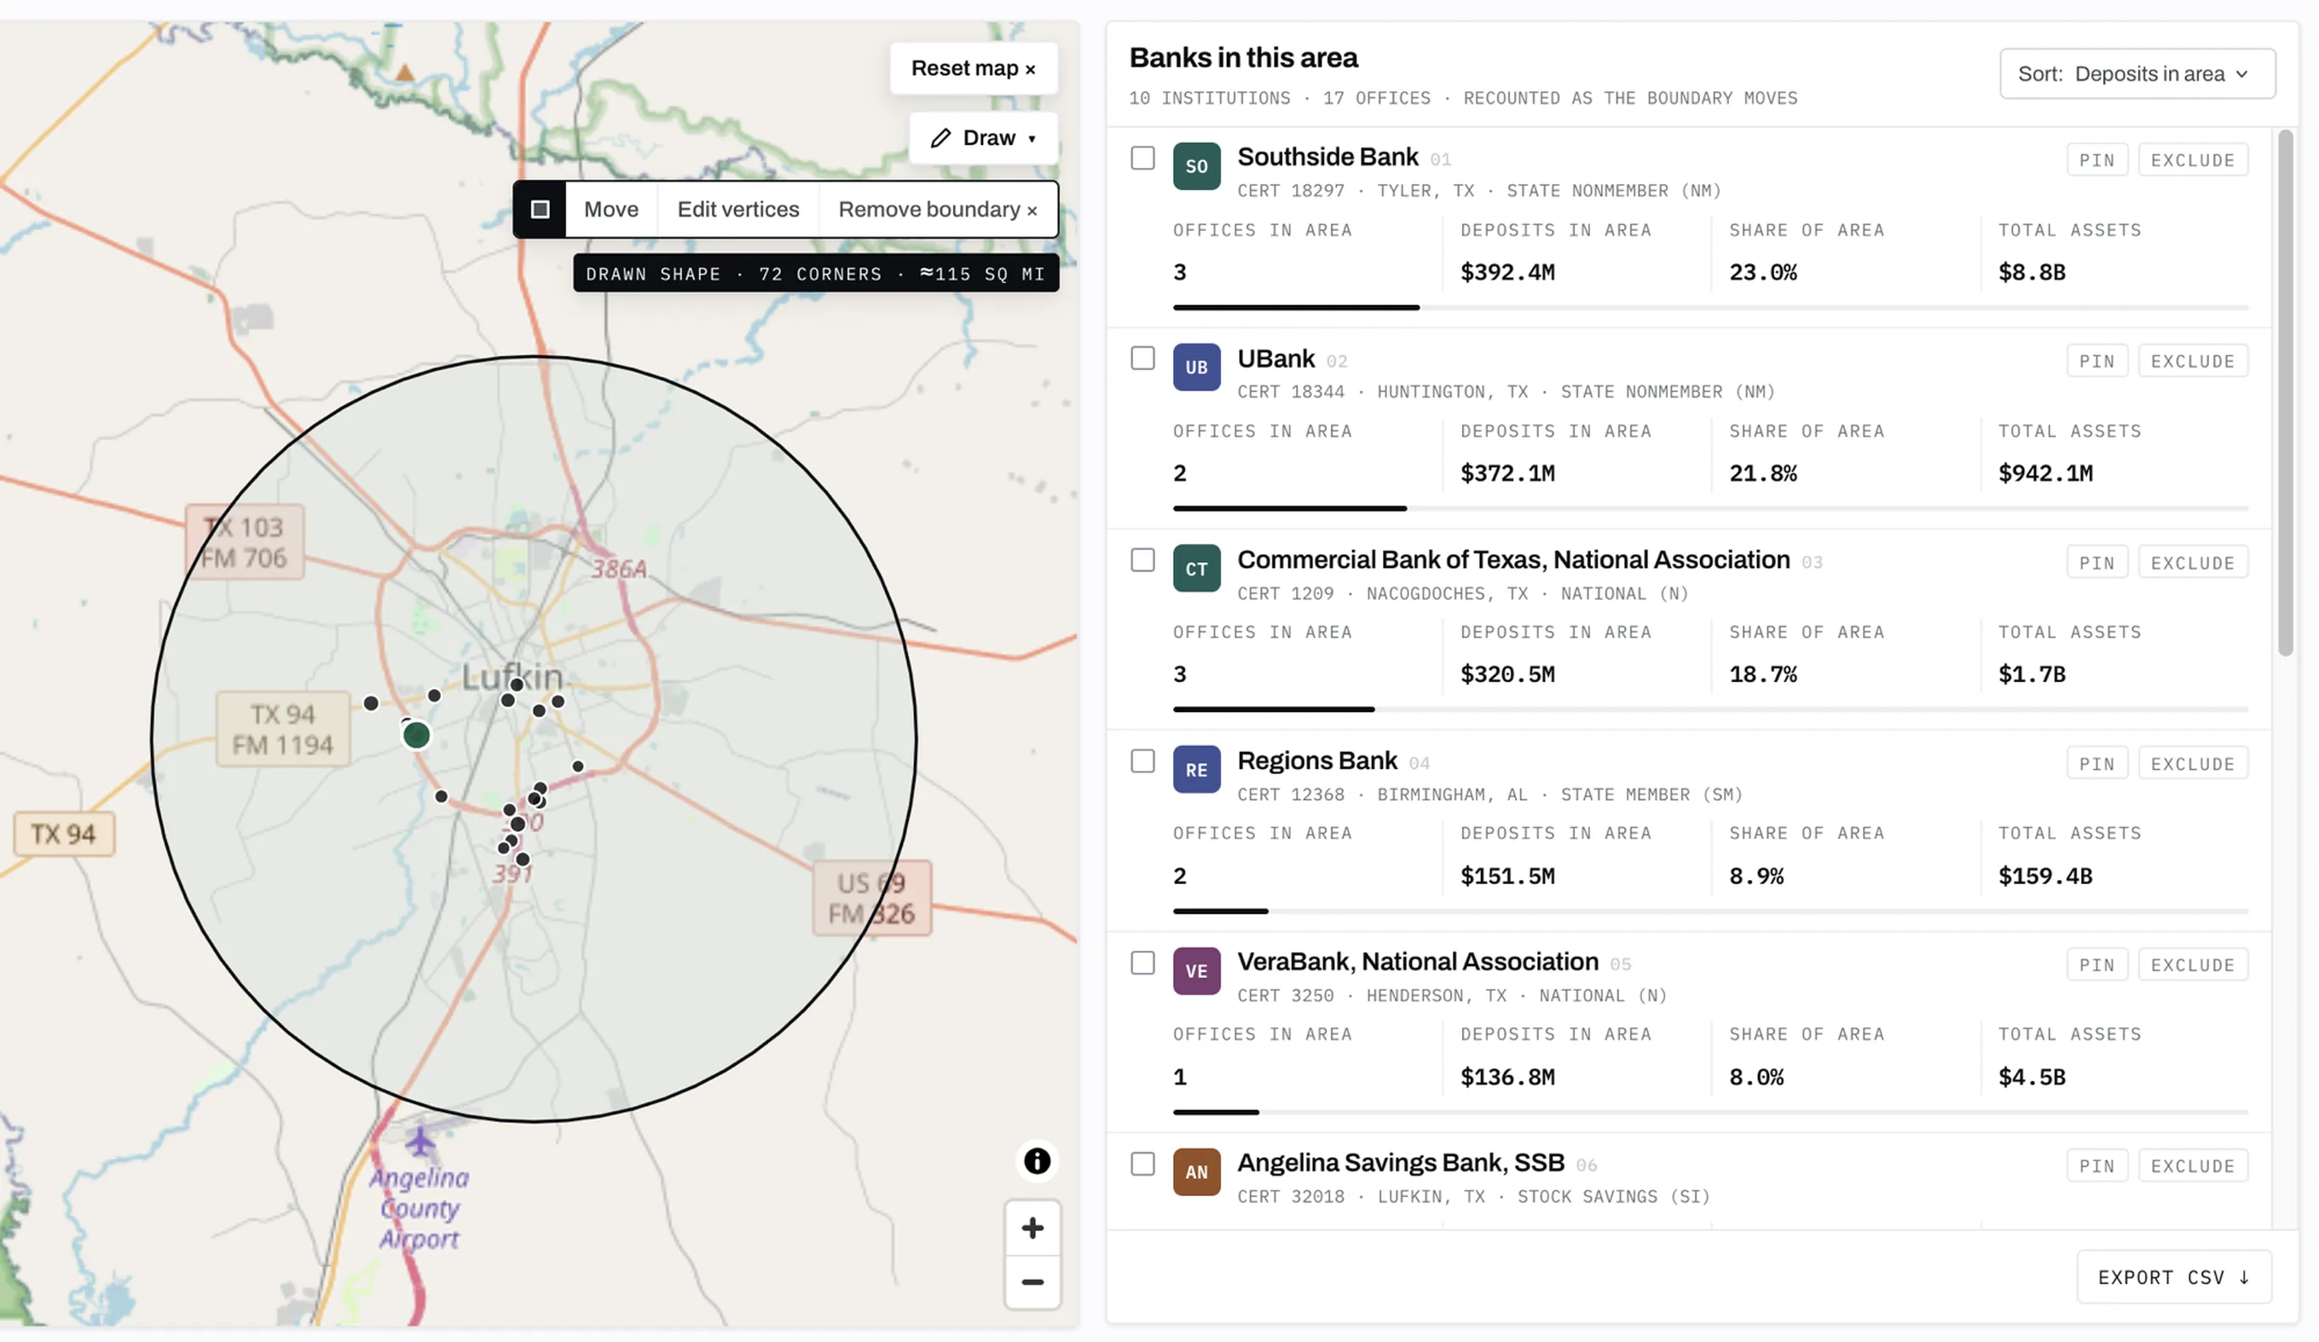Click the UBank share progress bar

pyautogui.click(x=1709, y=508)
